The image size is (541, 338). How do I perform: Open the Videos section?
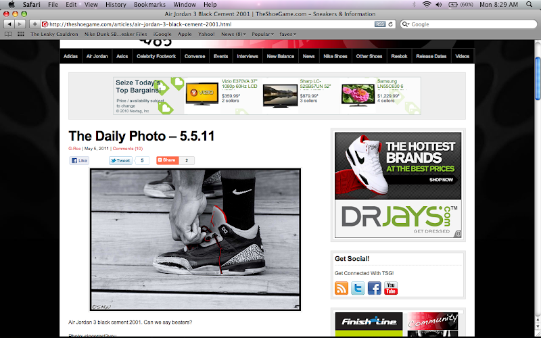pyautogui.click(x=463, y=56)
